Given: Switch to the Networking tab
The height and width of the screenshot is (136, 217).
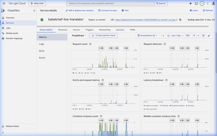Looking at the screenshot, I should click(105, 30).
